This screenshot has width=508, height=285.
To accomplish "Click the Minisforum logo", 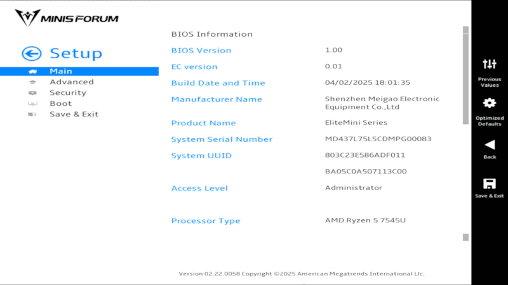I will (x=67, y=18).
